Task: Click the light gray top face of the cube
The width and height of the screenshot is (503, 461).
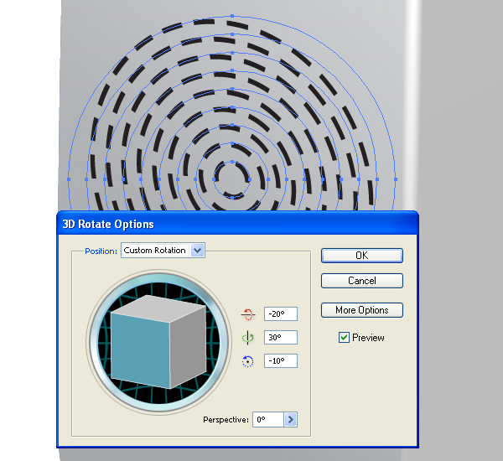Action: click(158, 308)
